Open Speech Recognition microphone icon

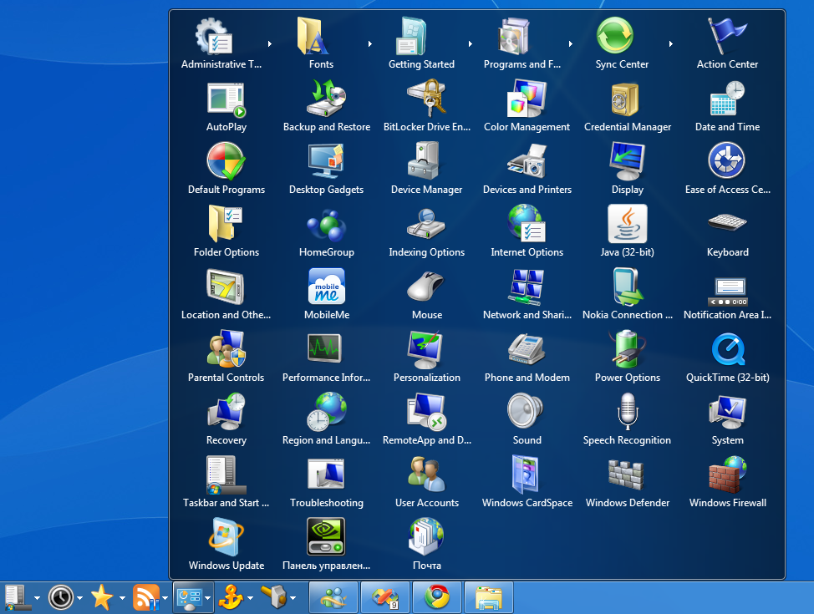[628, 411]
